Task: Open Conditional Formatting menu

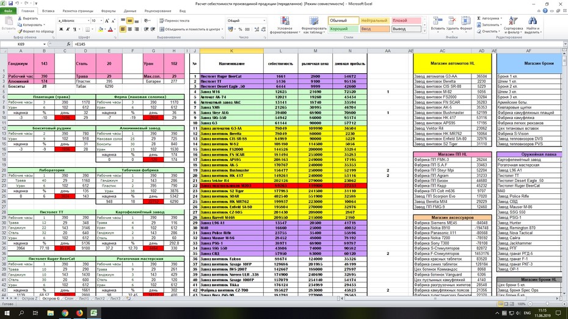Action: point(285,25)
